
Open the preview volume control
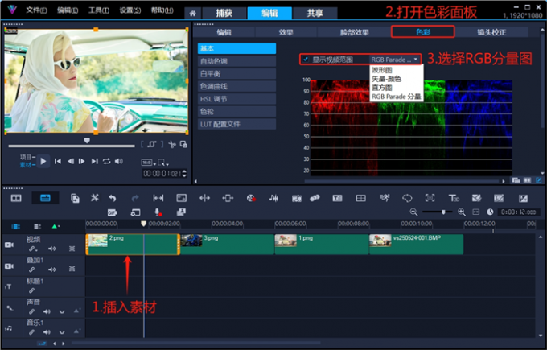tap(119, 161)
